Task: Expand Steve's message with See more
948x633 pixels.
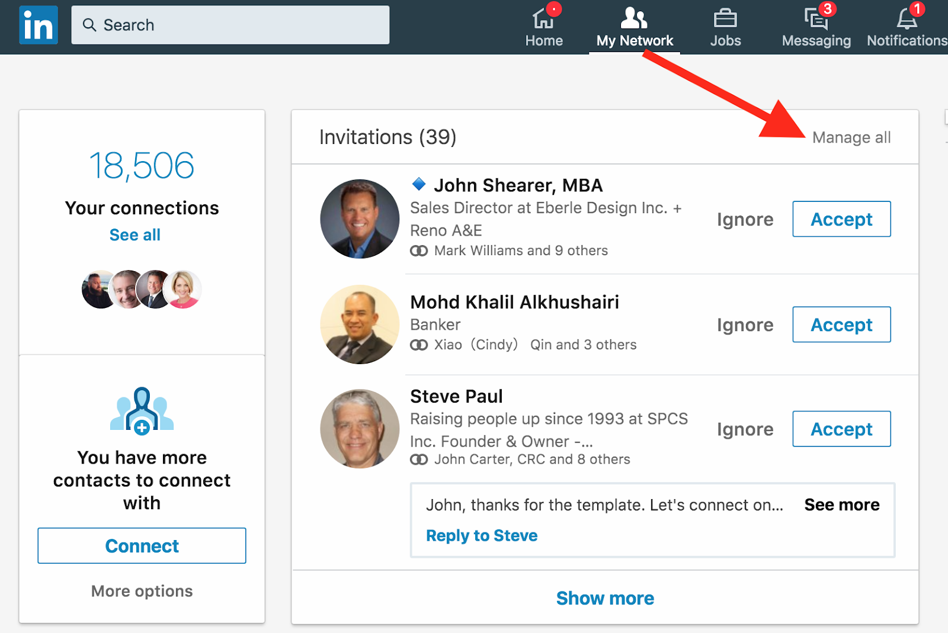Action: pyautogui.click(x=841, y=505)
